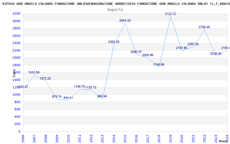Click the 1400 y-axis value

pyautogui.click(x=16, y=80)
